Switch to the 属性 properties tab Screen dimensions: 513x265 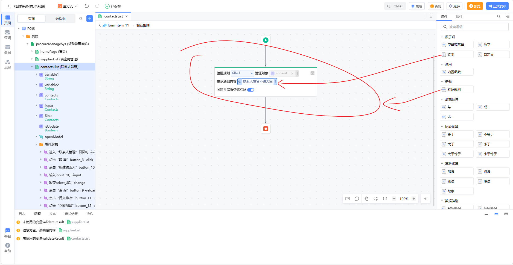pyautogui.click(x=459, y=17)
